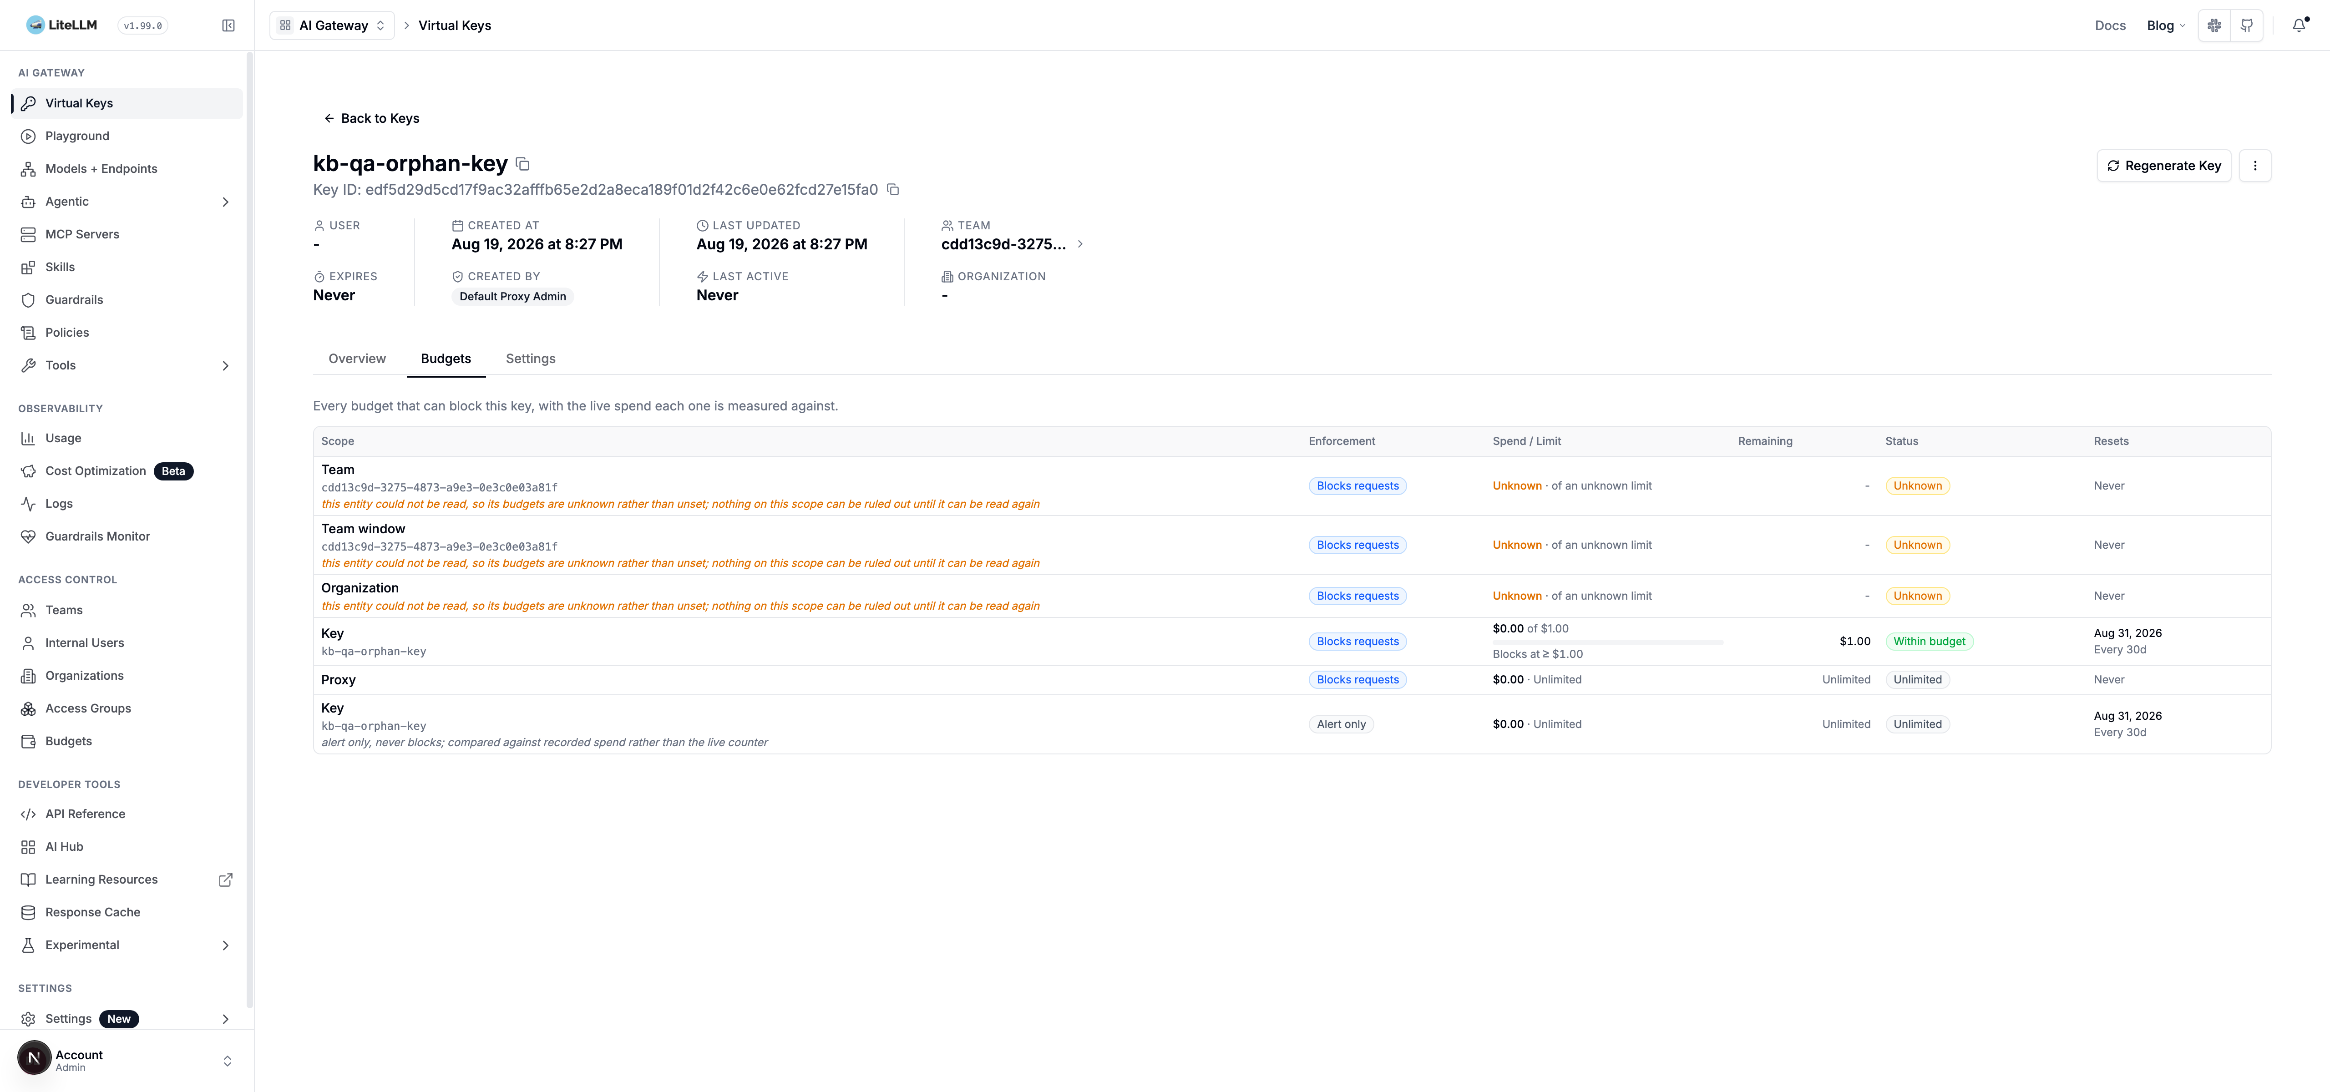Viewport: 2330px width, 1092px height.
Task: Open Internal Users page
Action: pos(127,643)
